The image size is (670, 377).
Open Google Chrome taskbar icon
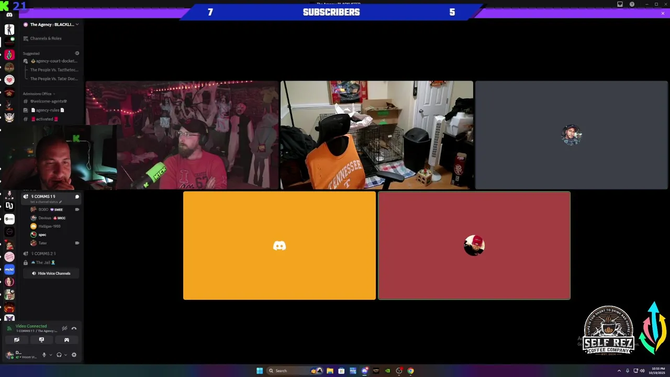tap(410, 371)
